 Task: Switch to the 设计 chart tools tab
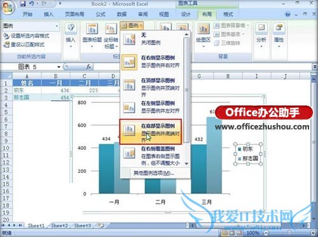pos(186,14)
